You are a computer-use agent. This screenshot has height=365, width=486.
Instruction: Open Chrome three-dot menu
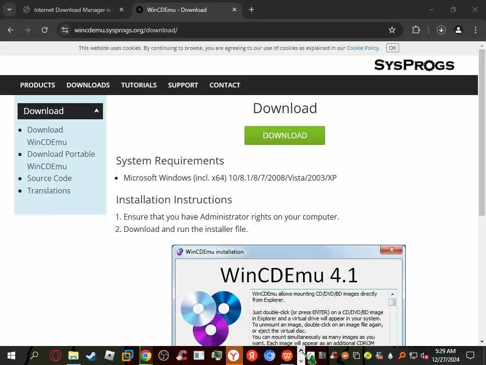[x=476, y=30]
